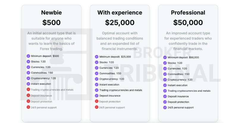Click check icon beside With experience deposit insurance

point(97,96)
